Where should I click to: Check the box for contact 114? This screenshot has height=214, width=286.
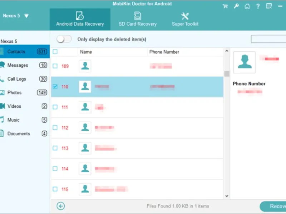point(55,168)
